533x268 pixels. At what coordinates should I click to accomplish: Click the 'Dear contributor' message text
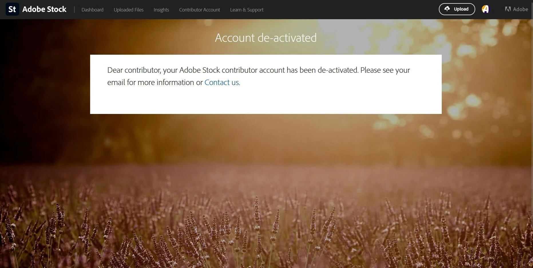point(259,76)
